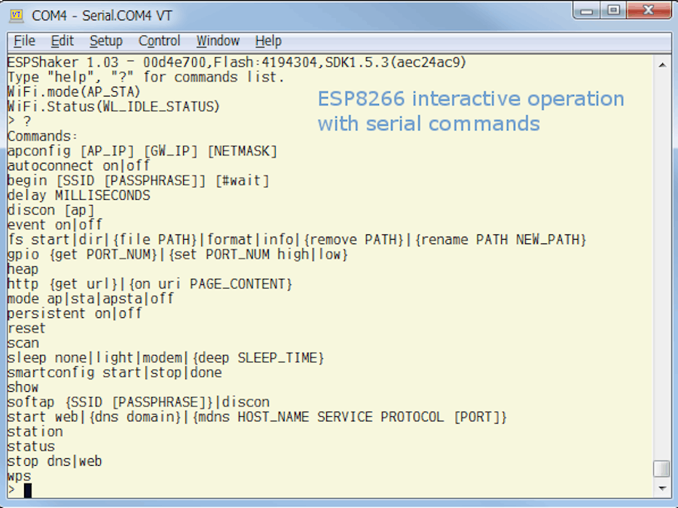The height and width of the screenshot is (508, 678).
Task: Click the scrollbar up arrow
Action: 662,65
